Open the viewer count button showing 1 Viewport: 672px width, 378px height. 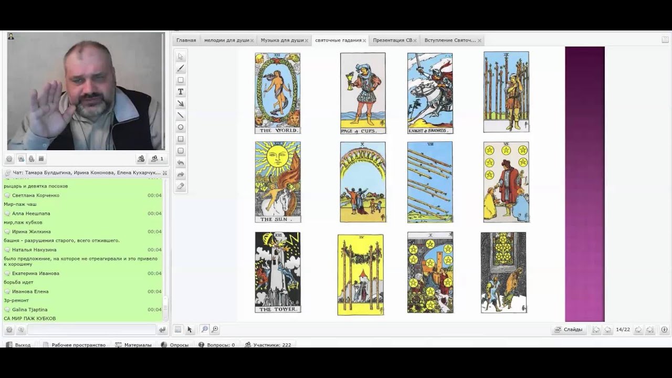point(157,159)
